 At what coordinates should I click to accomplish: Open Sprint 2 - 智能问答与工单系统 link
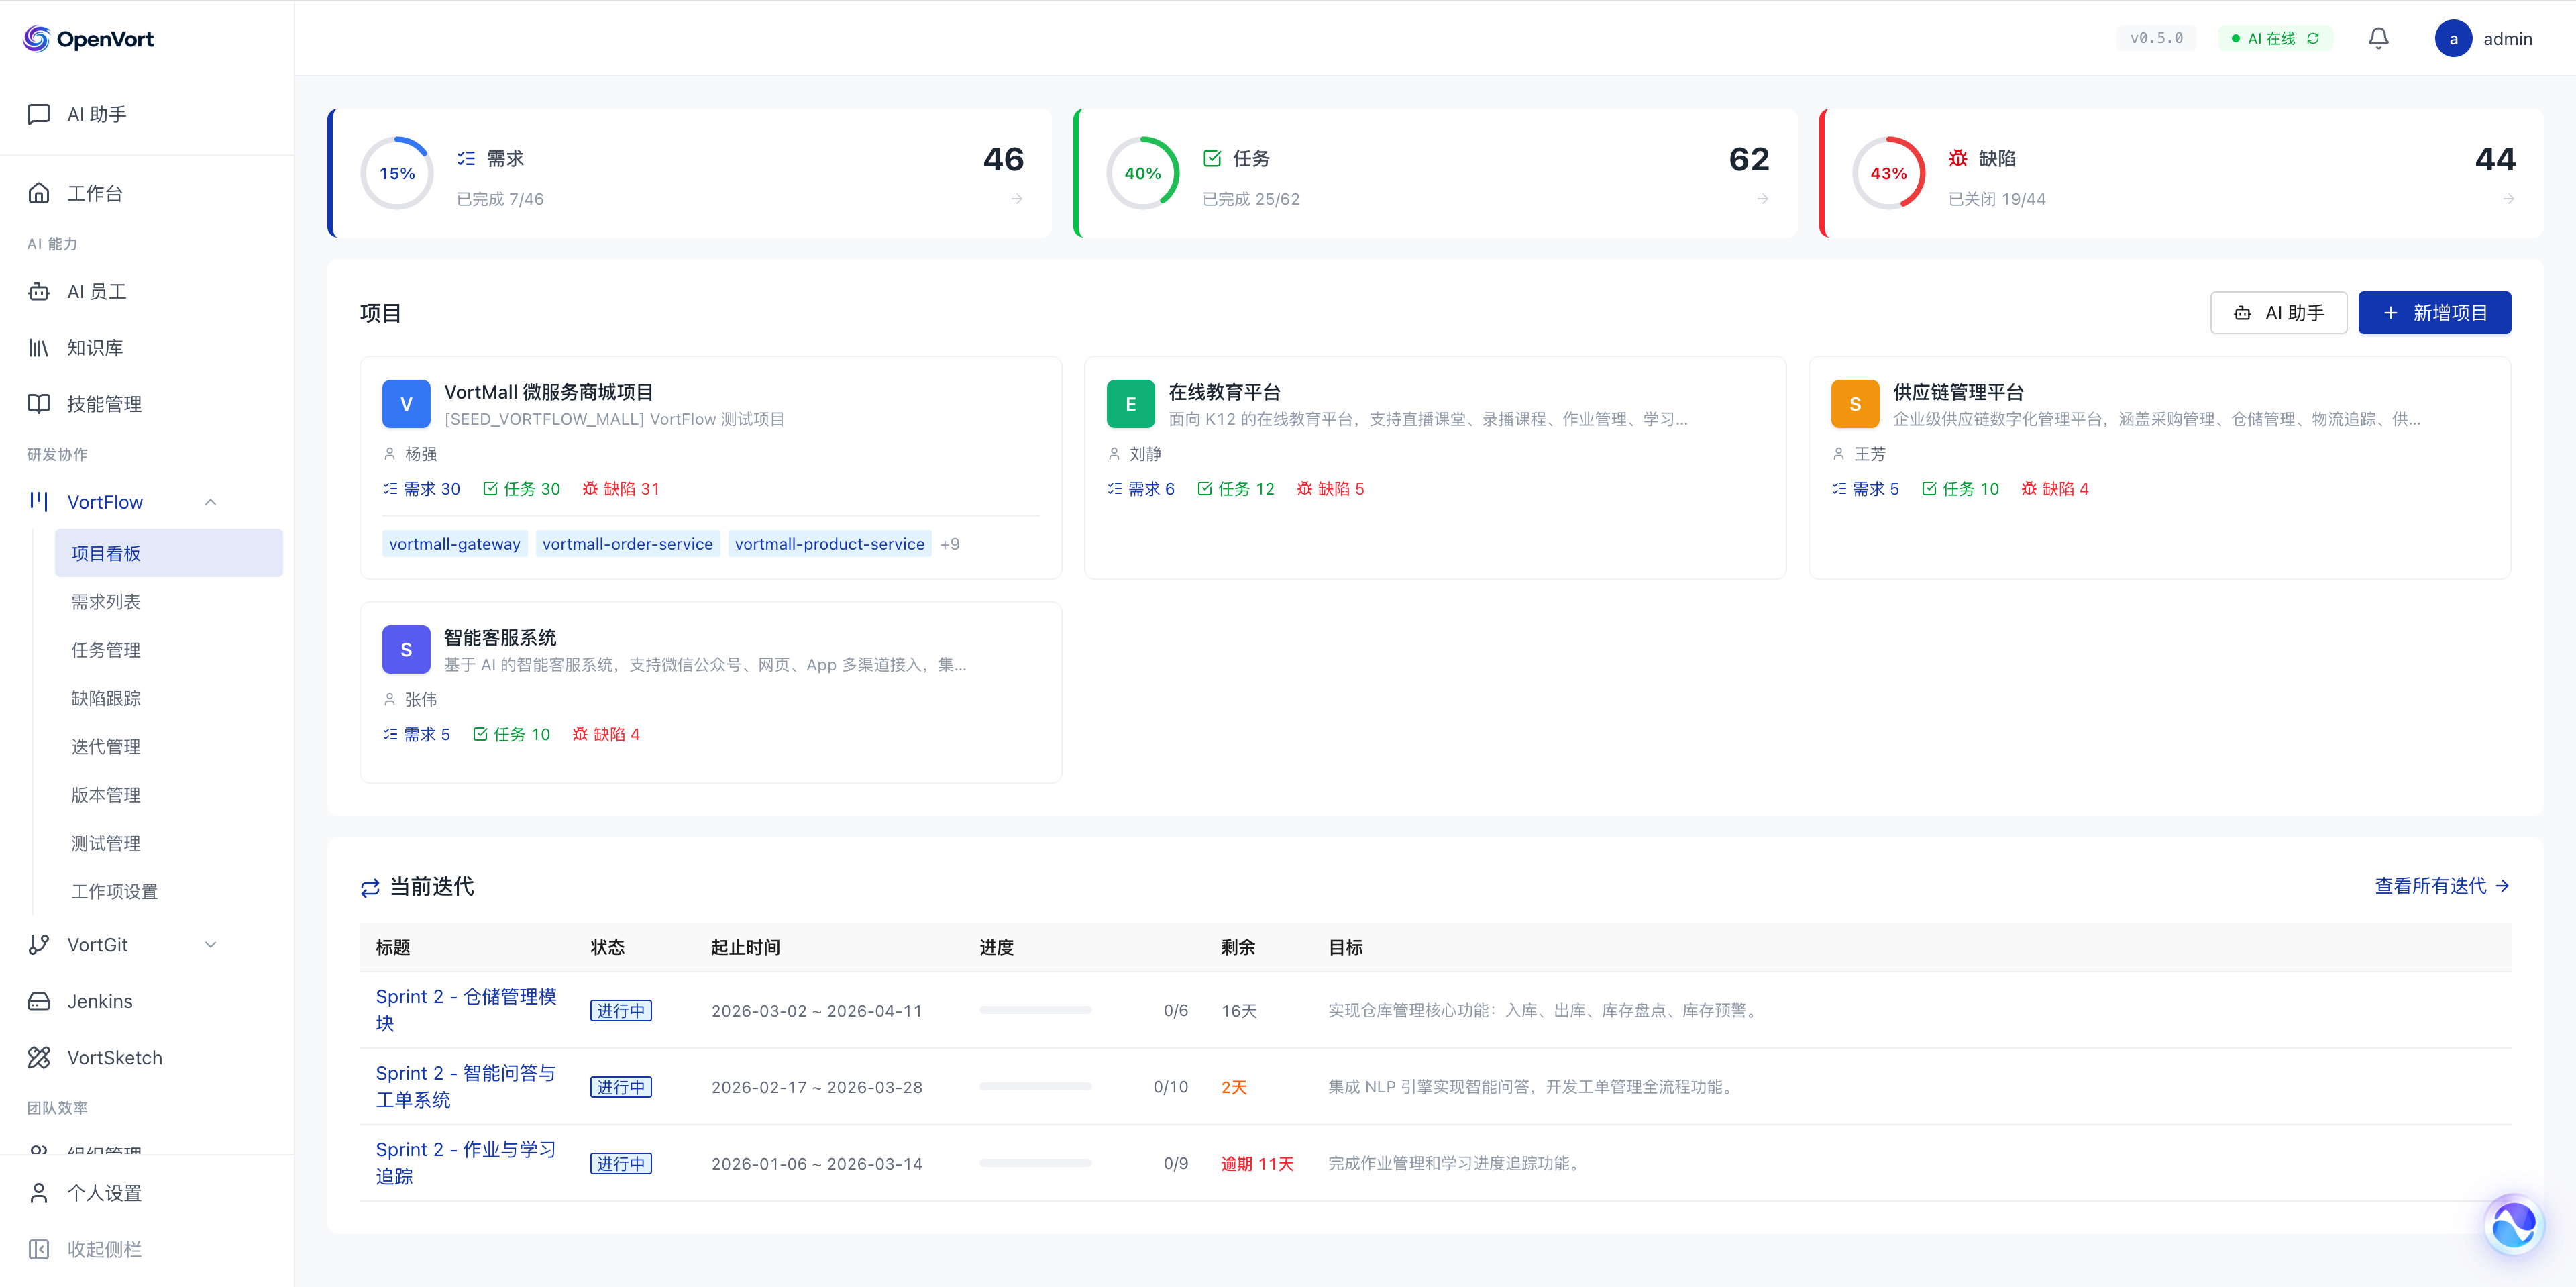(466, 1086)
